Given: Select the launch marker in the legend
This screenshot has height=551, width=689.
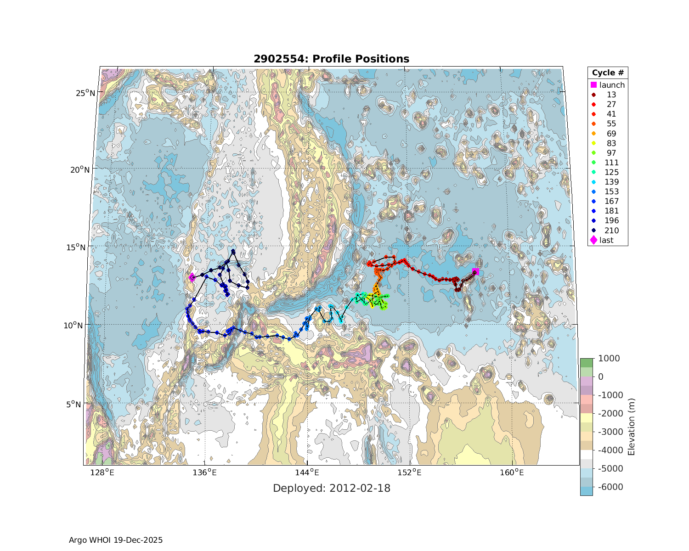Looking at the screenshot, I should [593, 85].
